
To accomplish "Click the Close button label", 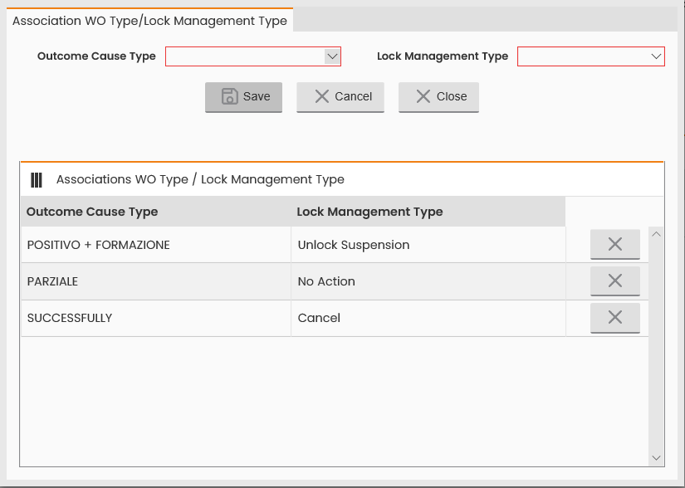I will [452, 96].
